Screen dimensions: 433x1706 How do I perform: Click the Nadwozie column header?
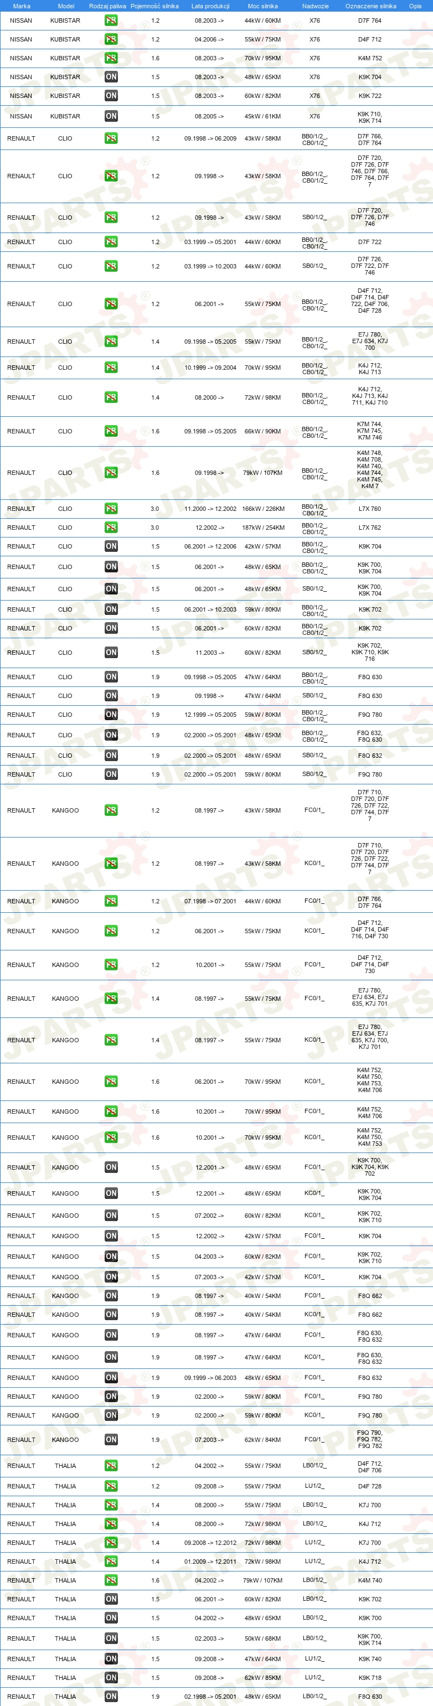[315, 6]
